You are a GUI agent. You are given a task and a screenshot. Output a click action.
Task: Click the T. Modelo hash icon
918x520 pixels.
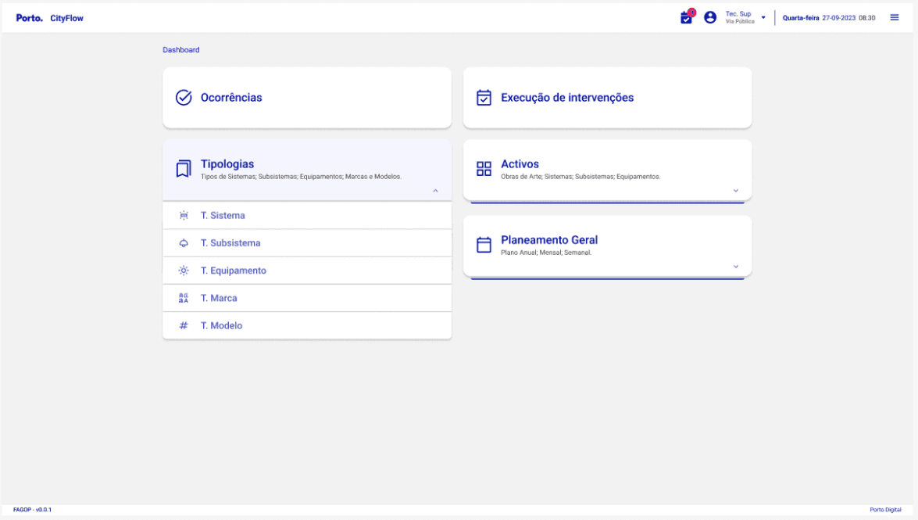184,326
